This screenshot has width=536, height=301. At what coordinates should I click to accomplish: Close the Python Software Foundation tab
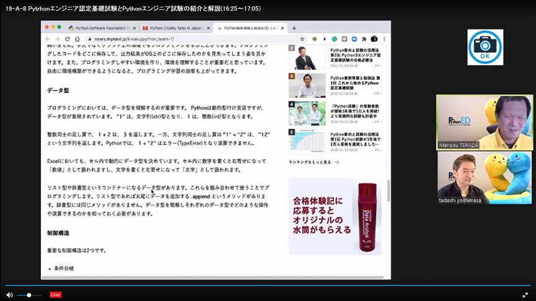(135, 28)
